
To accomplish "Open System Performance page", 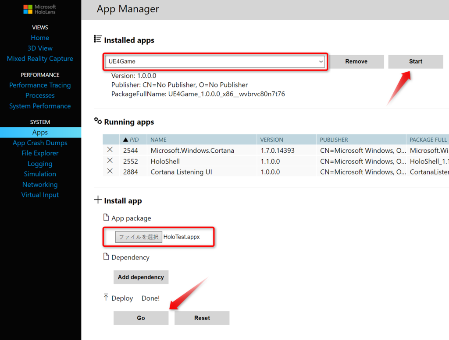I will tap(40, 106).
